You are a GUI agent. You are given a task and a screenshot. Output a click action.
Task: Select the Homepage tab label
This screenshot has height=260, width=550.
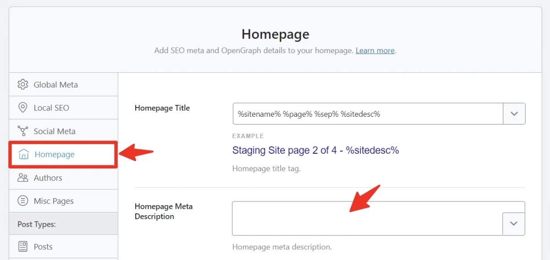[55, 154]
